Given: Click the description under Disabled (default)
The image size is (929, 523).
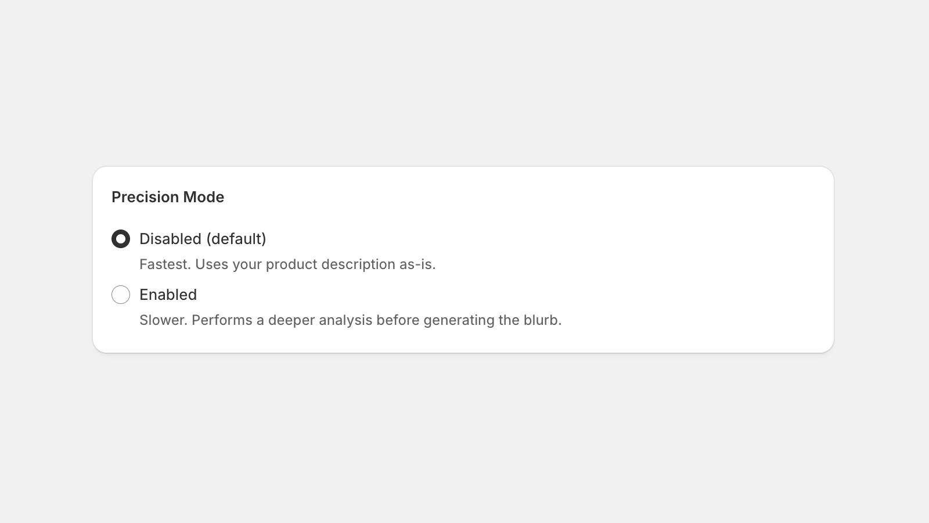Looking at the screenshot, I should pos(288,264).
